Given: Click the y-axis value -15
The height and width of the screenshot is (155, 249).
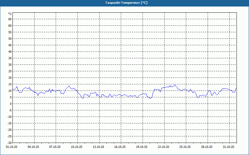Looking at the screenshot, I should (x=10, y=123).
